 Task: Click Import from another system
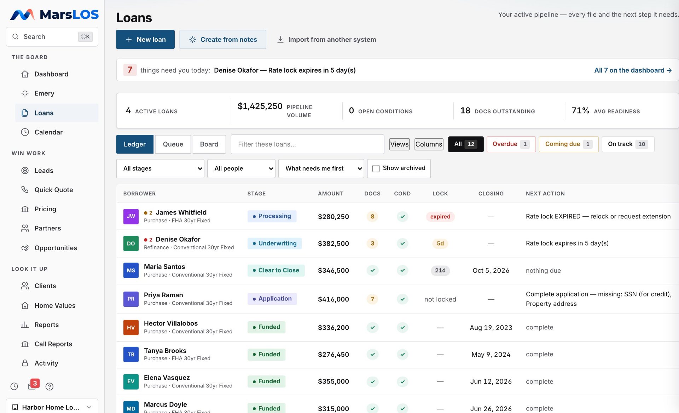[x=326, y=39]
